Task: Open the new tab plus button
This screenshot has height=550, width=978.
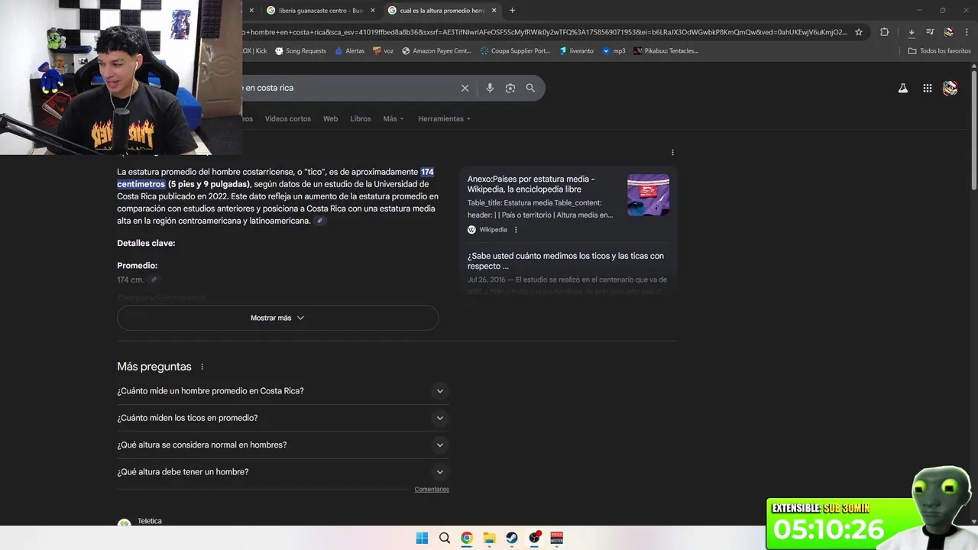Action: pos(512,11)
